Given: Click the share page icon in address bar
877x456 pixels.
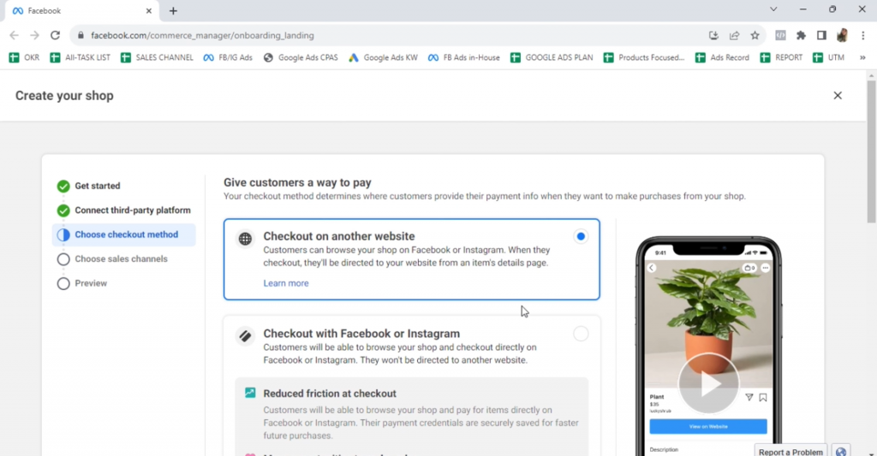Looking at the screenshot, I should coord(734,35).
